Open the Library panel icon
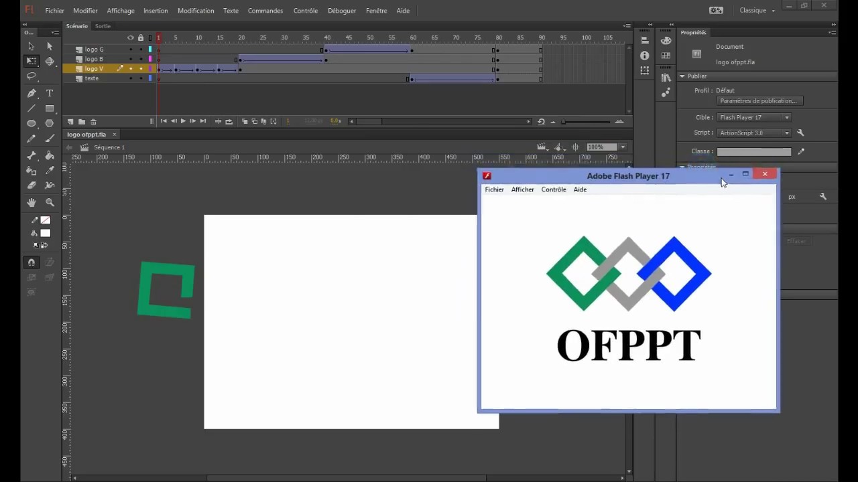This screenshot has height=482, width=858. pos(666,78)
